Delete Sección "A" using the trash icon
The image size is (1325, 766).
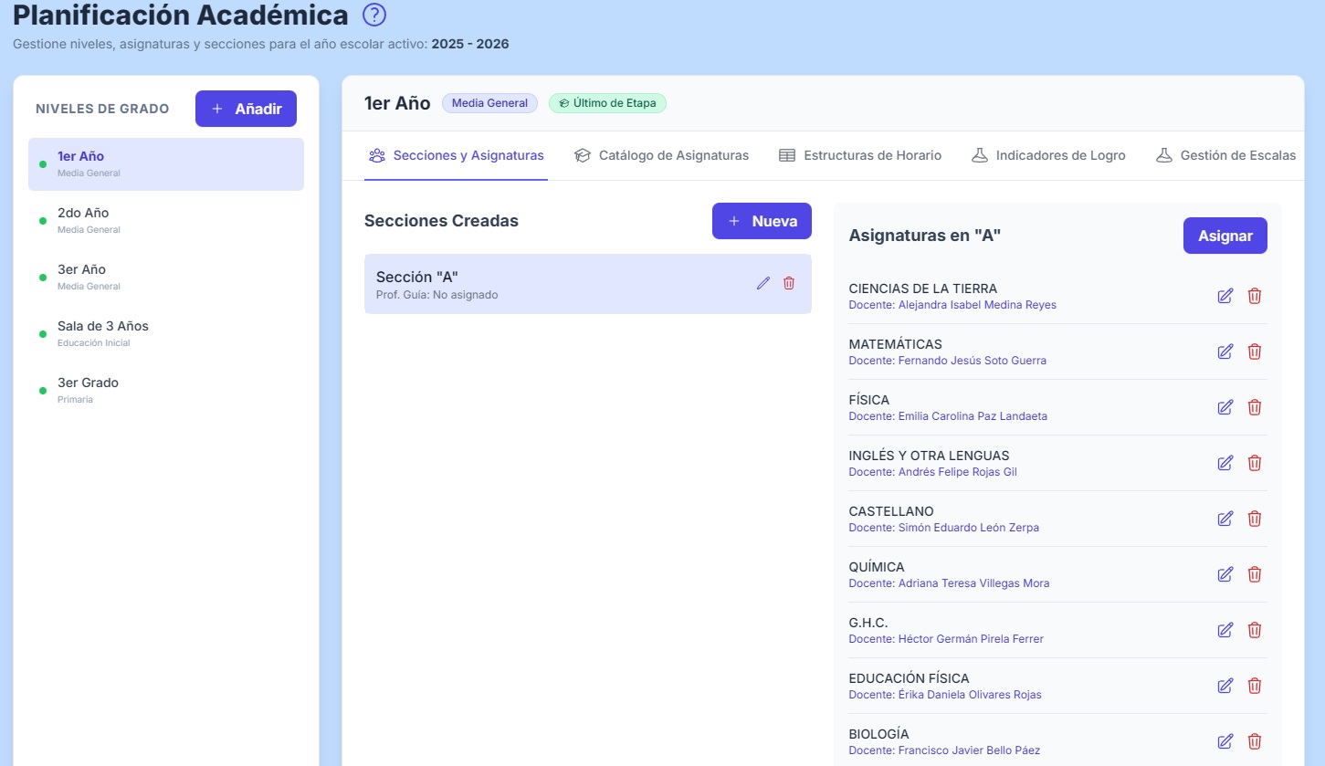(x=789, y=283)
